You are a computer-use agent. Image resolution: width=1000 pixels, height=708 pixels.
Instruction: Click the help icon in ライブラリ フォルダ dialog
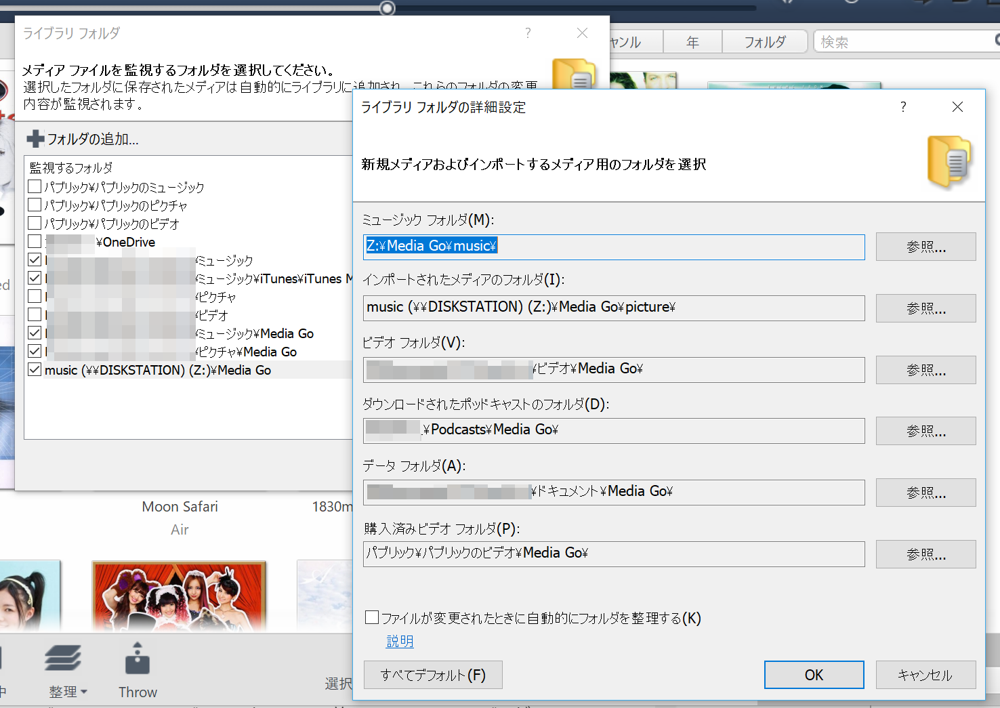pos(528,33)
